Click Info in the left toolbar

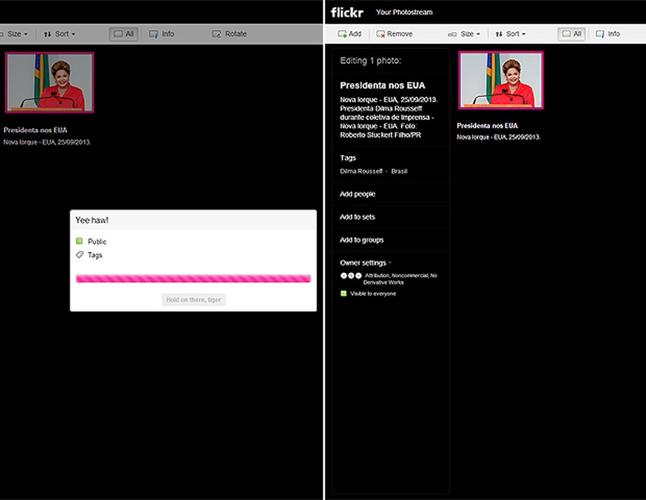(x=161, y=33)
